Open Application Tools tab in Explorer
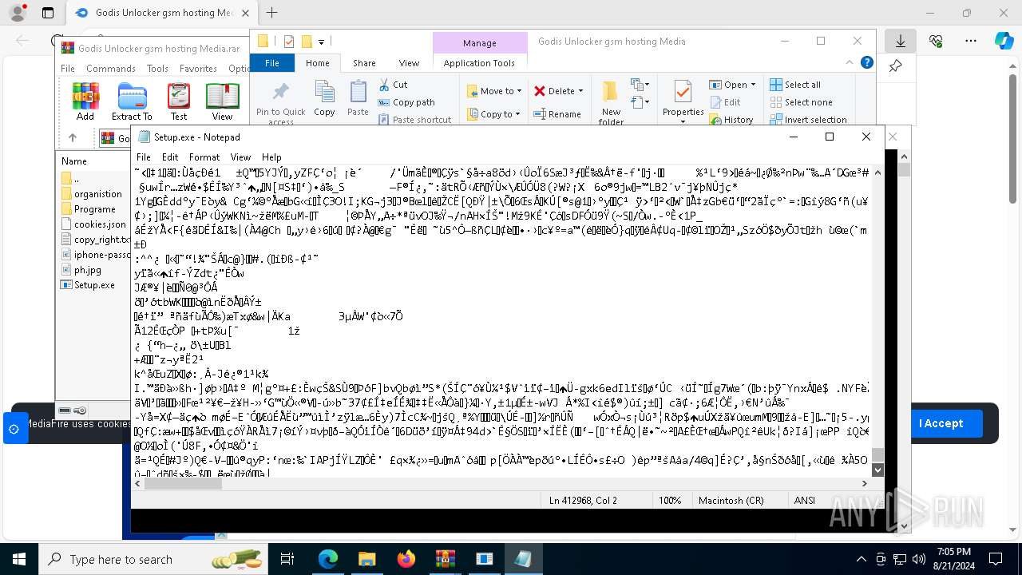This screenshot has width=1022, height=575. point(480,63)
